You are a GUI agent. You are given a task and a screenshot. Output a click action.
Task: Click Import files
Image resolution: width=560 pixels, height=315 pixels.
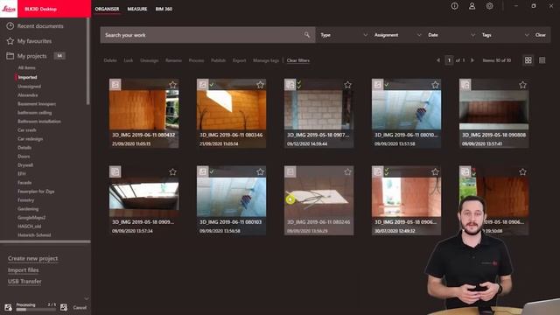tap(24, 270)
